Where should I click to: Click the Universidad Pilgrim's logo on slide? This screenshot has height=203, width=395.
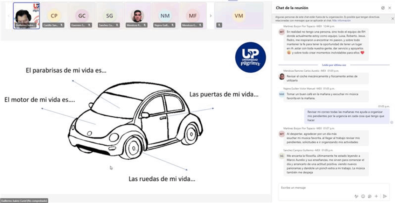pyautogui.click(x=250, y=57)
